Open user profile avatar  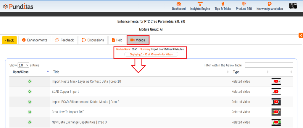pos(293,6)
